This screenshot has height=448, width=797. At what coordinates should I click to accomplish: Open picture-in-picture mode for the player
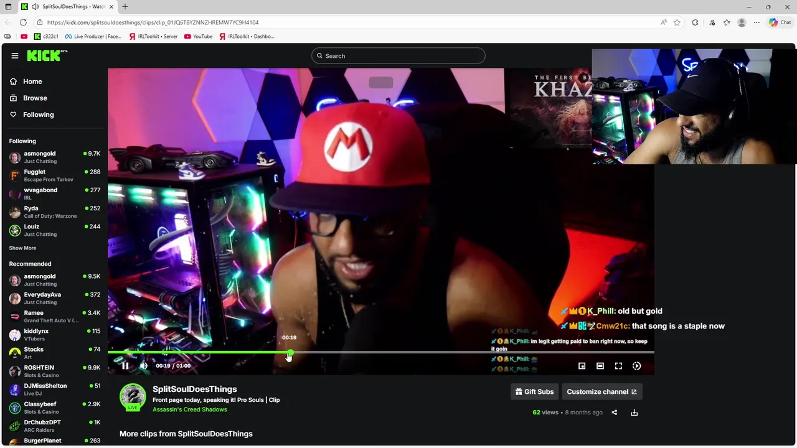(x=582, y=366)
